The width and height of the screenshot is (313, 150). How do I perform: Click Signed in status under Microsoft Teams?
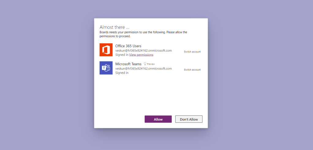coord(122,73)
